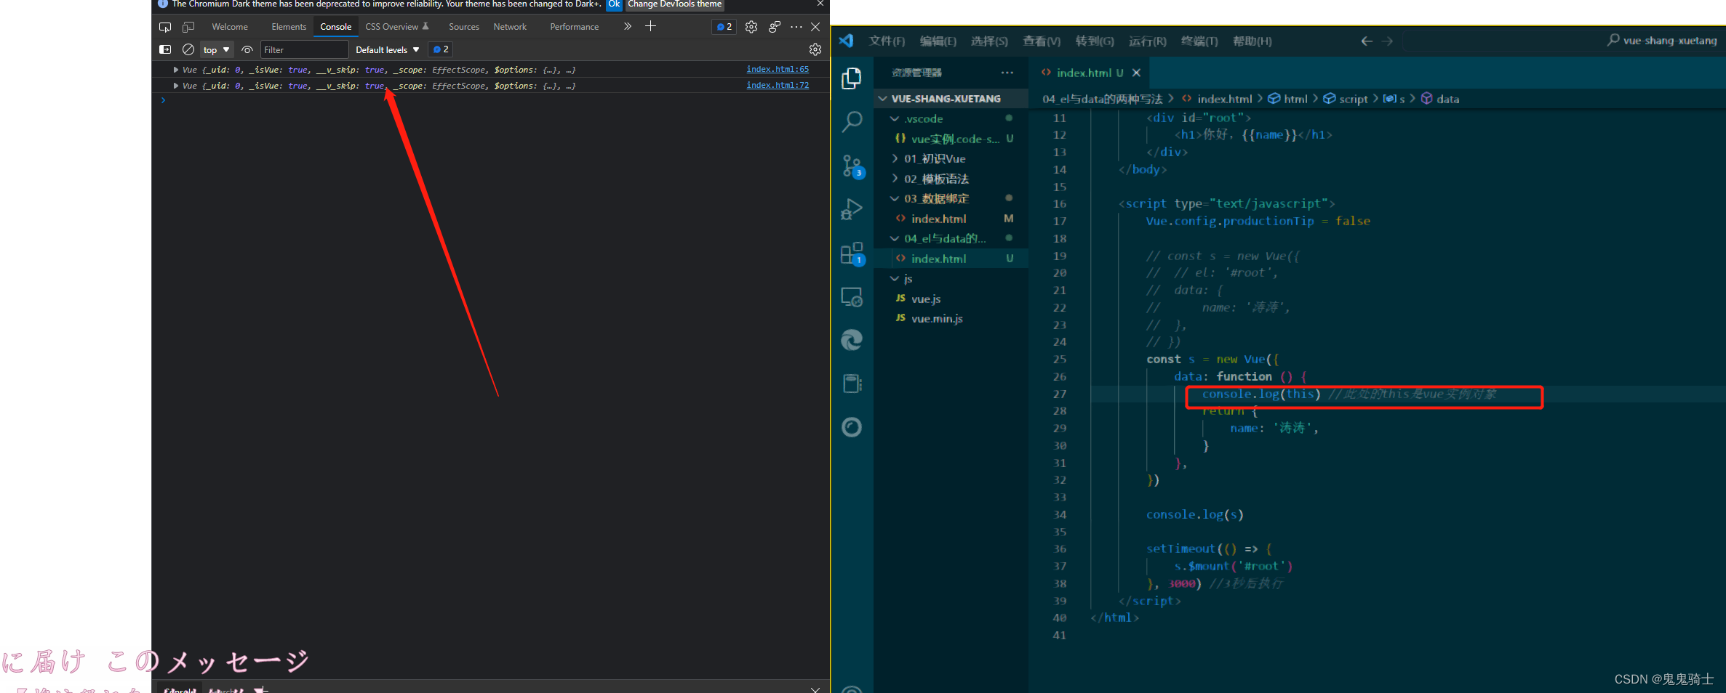Open the CSS Overview tab
The height and width of the screenshot is (693, 1726).
click(397, 27)
